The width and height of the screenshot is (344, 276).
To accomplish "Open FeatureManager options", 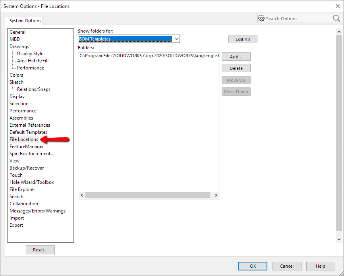I will click(27, 147).
